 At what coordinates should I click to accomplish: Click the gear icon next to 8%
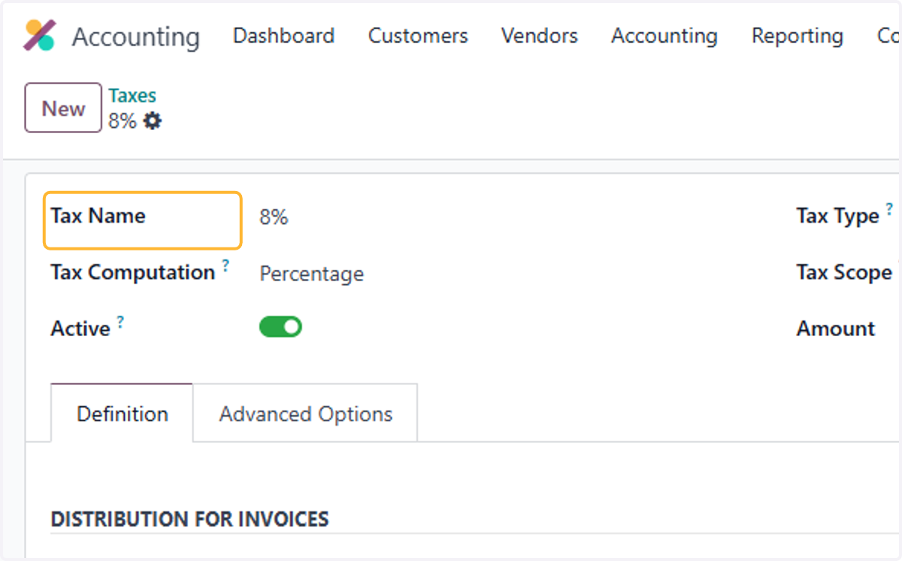(x=153, y=120)
